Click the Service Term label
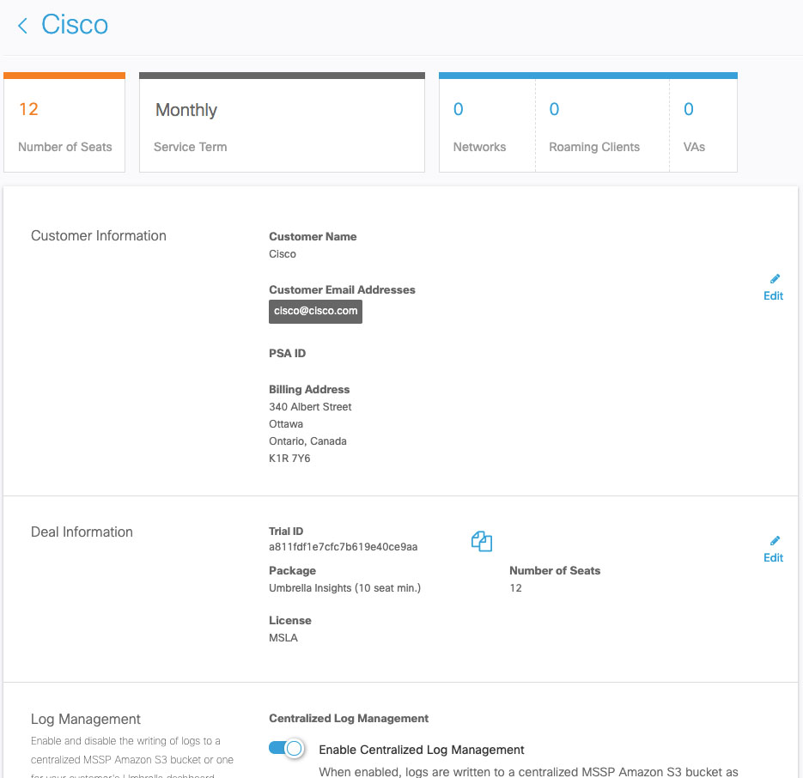Screen dimensions: 803x778 (190, 147)
